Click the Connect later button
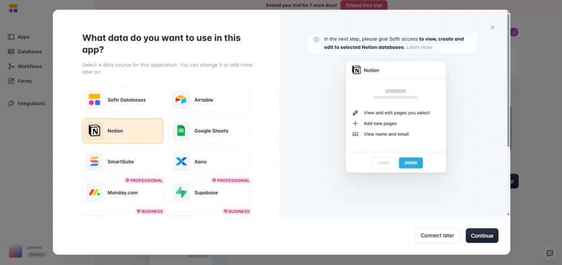The width and height of the screenshot is (562, 265). click(437, 235)
